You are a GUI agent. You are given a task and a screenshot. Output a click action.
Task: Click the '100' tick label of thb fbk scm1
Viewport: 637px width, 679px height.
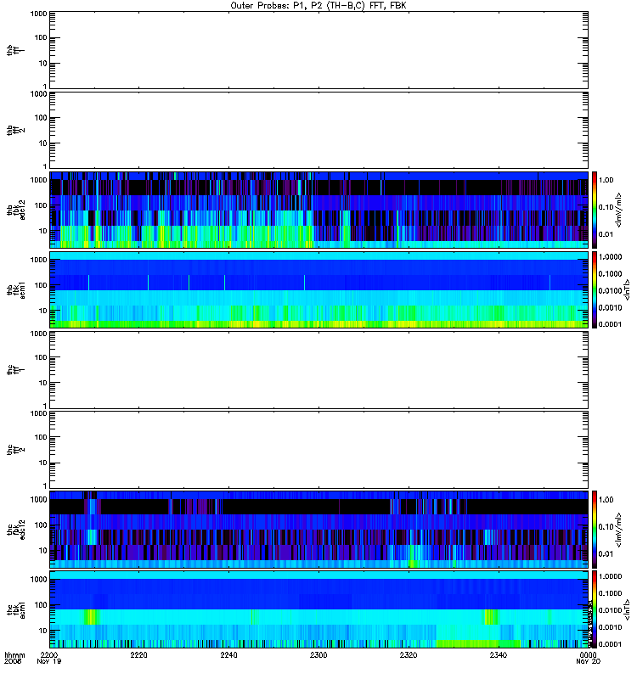(41, 285)
